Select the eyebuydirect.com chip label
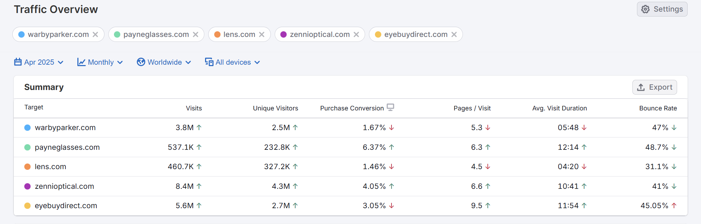The image size is (701, 224). click(416, 34)
